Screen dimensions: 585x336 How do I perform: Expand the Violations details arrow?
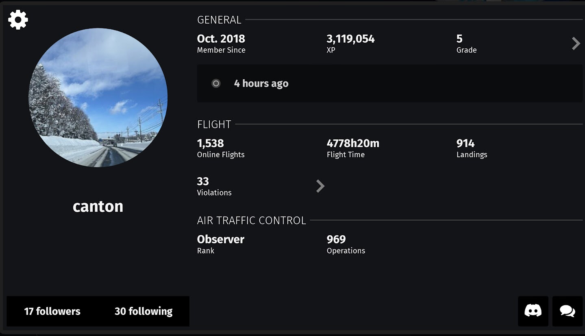(320, 186)
